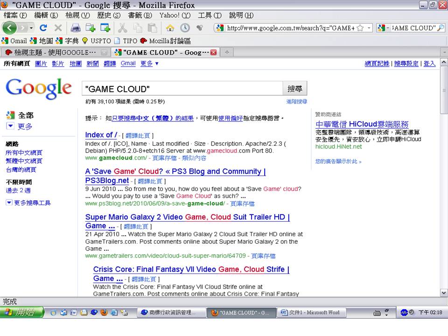Click the "GAME CLOUD" search input box
This screenshot has height=336, width=448.
(x=182, y=89)
